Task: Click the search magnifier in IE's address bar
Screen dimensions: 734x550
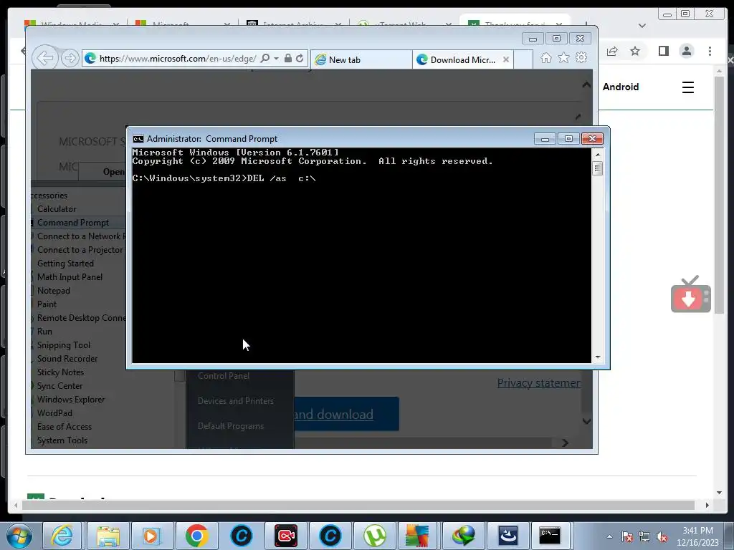Action: tap(265, 59)
